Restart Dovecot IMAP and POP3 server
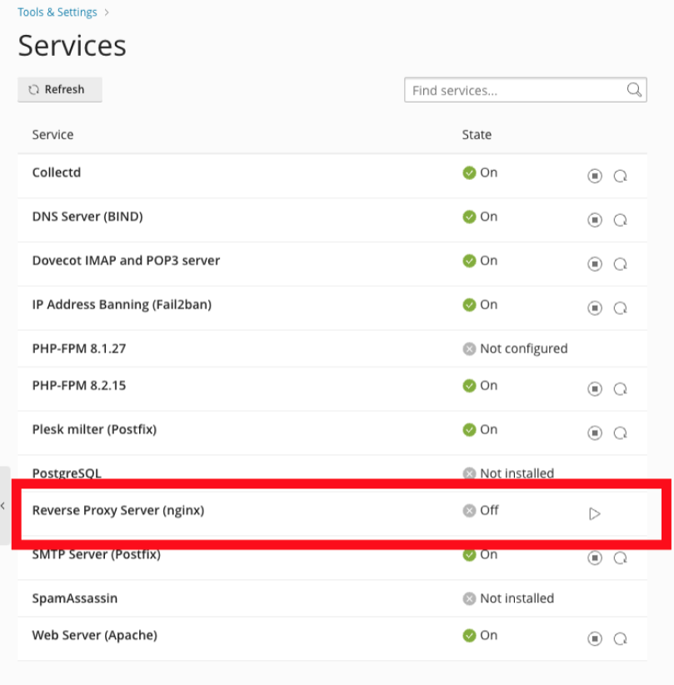The image size is (674, 685). point(620,264)
